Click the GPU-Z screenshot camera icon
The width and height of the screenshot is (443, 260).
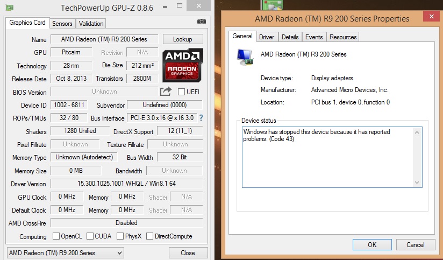coord(202,22)
